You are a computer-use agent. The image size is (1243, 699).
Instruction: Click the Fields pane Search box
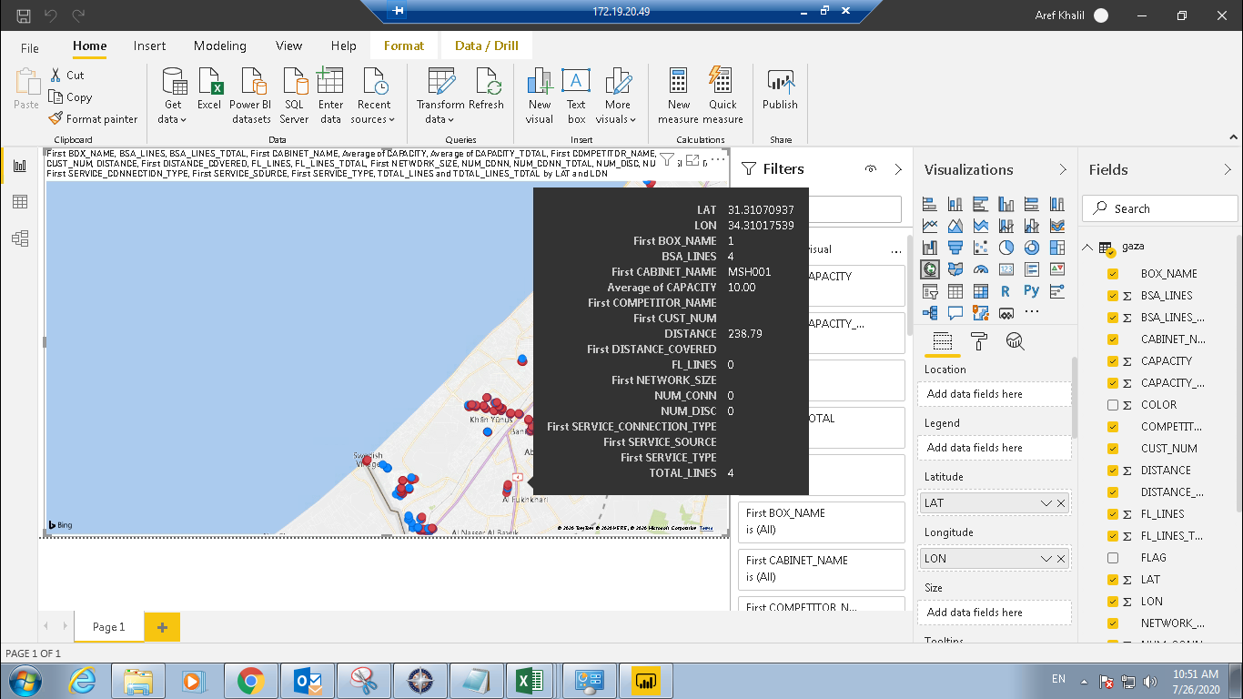(x=1159, y=208)
